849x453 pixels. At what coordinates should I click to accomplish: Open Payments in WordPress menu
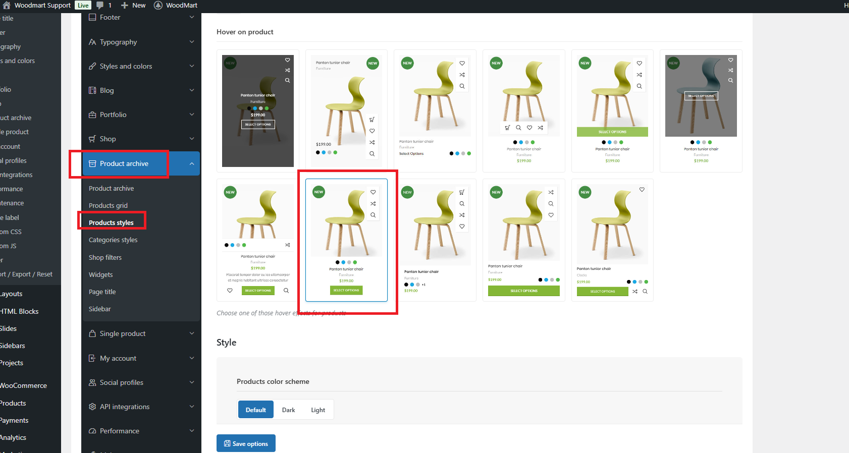point(14,420)
